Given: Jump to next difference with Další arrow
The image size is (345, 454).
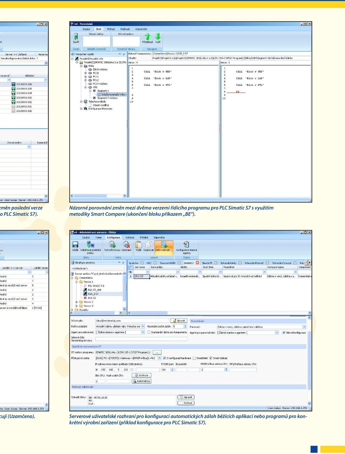Looking at the screenshot, I should (158, 36).
